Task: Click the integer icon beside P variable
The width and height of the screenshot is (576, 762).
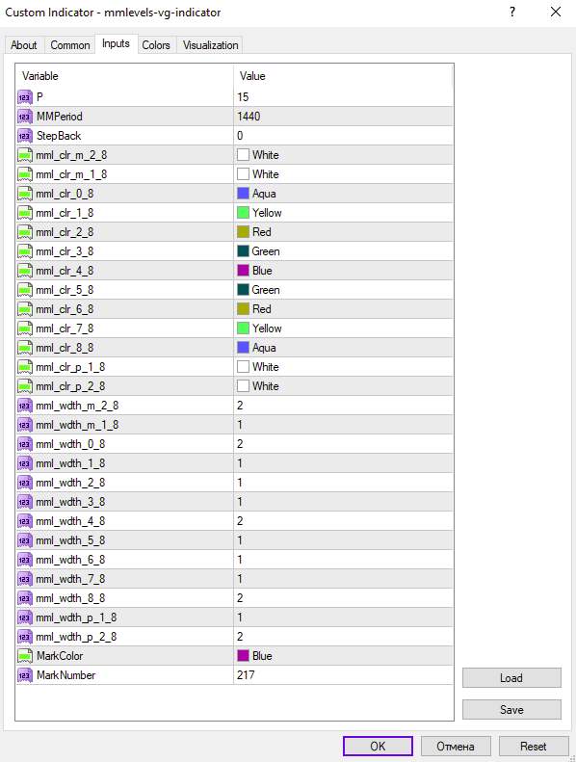Action: [24, 97]
